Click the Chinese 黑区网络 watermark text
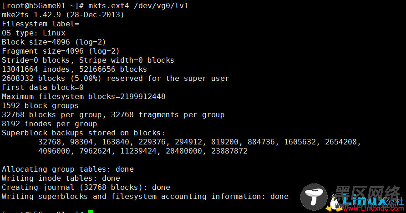Image resolution: width=406 pixels, height=213 pixels. 367,193
